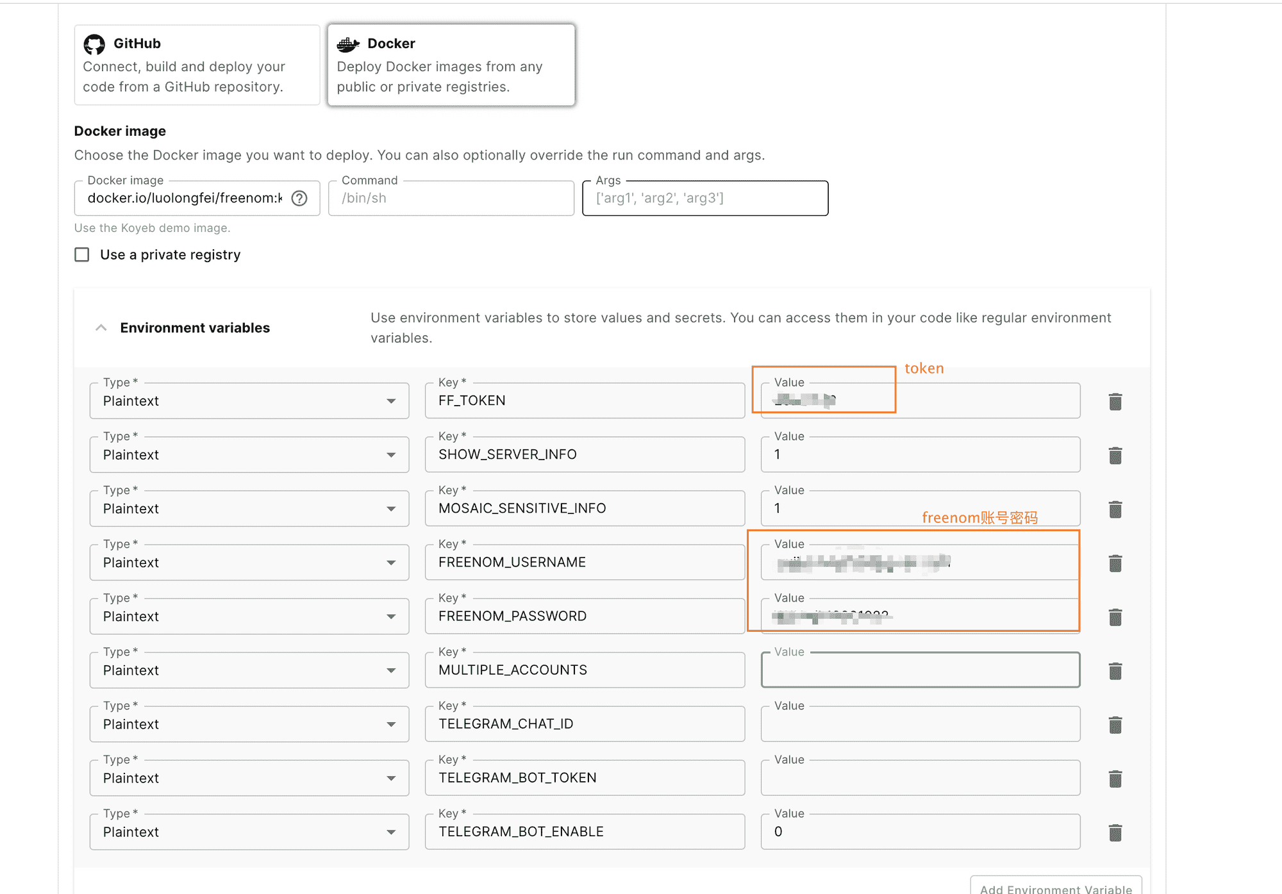The height and width of the screenshot is (894, 1282).
Task: Select the GitHub deployment method
Action: coord(197,65)
